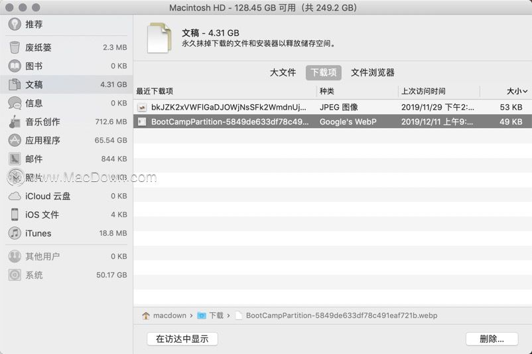The image size is (532, 354).
Task: Select 推荐 label in the sidebar
Action: pyautogui.click(x=34, y=24)
